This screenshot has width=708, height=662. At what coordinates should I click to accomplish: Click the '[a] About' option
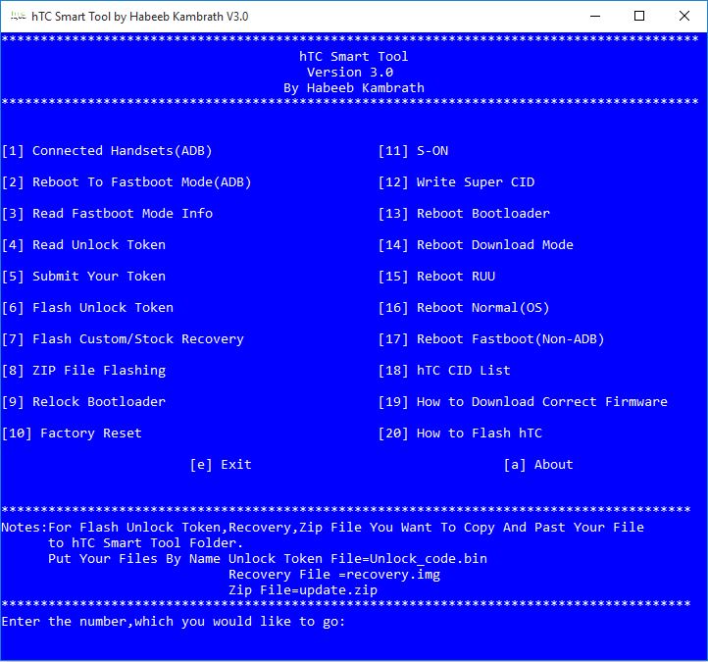[538, 465]
